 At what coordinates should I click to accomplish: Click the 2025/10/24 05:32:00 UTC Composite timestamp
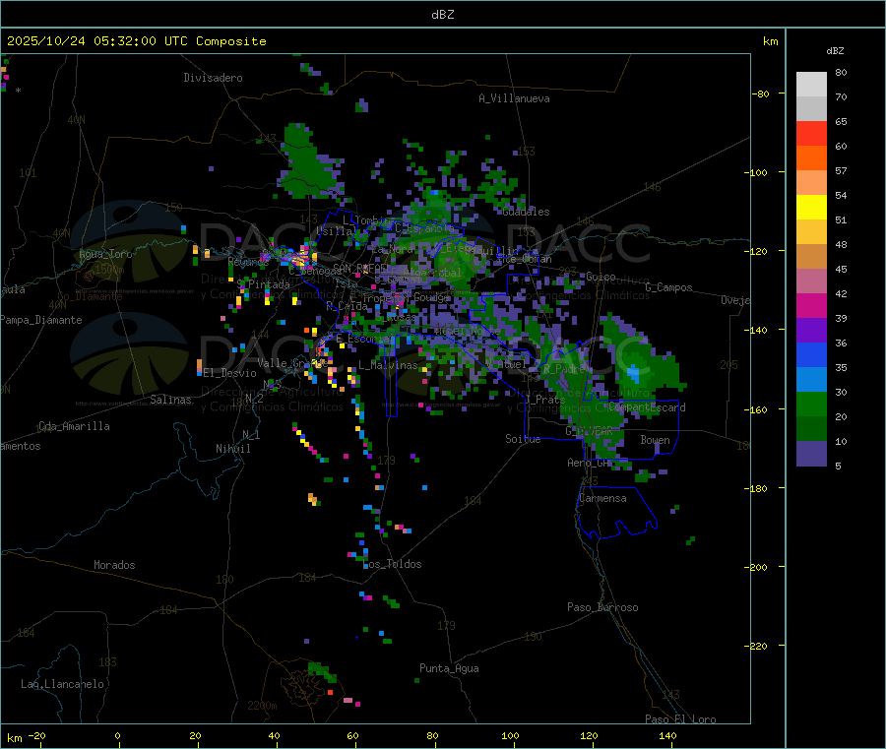pyautogui.click(x=136, y=41)
